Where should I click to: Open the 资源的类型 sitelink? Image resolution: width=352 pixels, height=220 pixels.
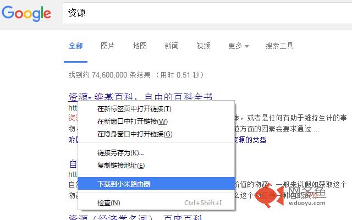coord(250,140)
